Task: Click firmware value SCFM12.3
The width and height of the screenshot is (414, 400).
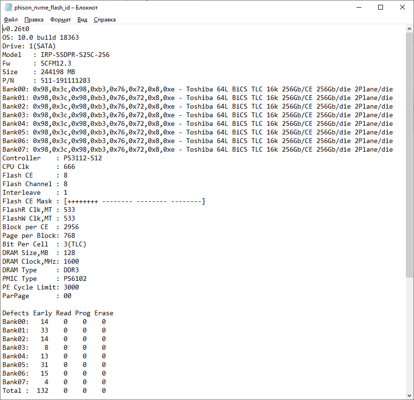Action: tap(56, 64)
